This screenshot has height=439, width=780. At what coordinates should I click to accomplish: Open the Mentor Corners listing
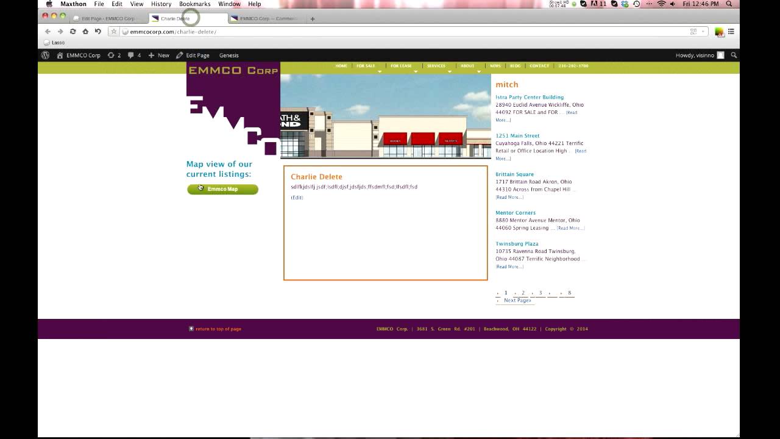[516, 212]
